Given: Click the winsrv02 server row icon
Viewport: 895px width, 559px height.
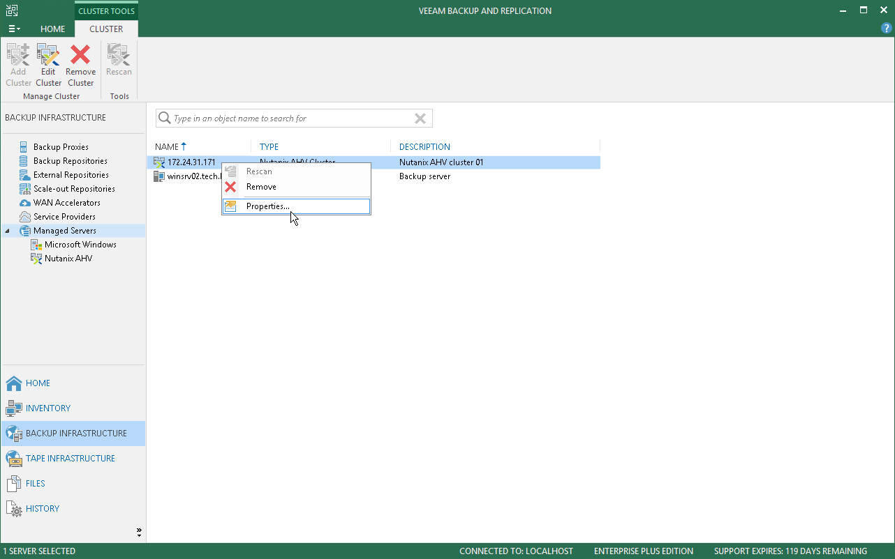Looking at the screenshot, I should 159,176.
